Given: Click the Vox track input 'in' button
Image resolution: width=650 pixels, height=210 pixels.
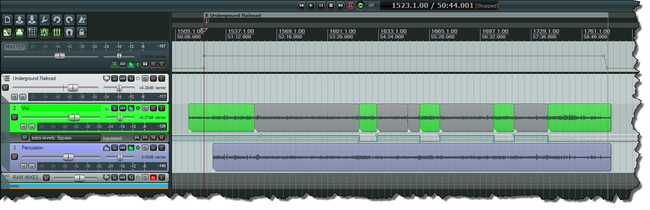Looking at the screenshot, I should [32, 127].
